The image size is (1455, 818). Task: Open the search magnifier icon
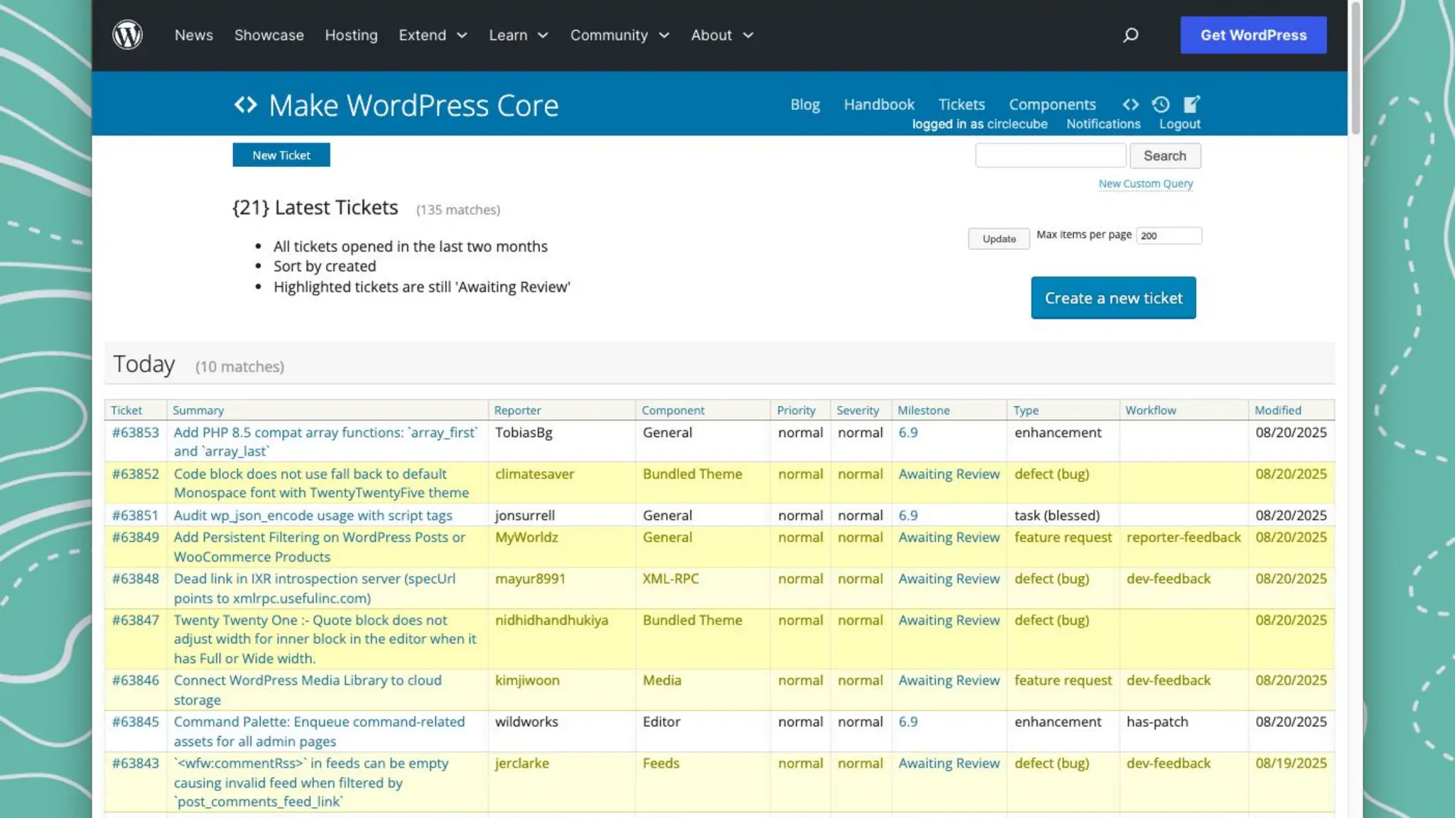pos(1130,35)
